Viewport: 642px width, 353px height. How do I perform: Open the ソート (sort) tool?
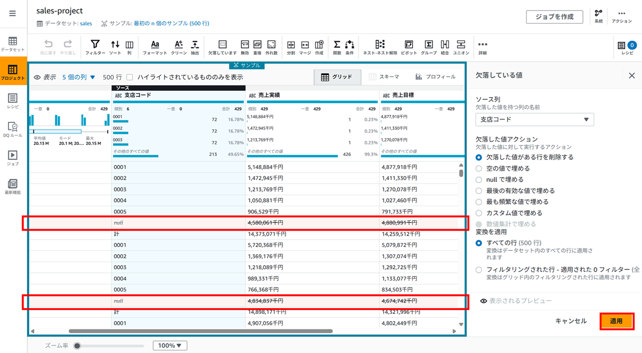115,47
